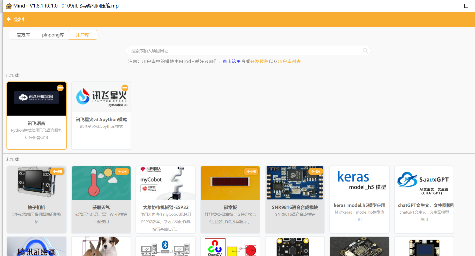Select the 讯飞开放平台 thumbnail image
Screen dimensions: 475x256
[x=36, y=99]
